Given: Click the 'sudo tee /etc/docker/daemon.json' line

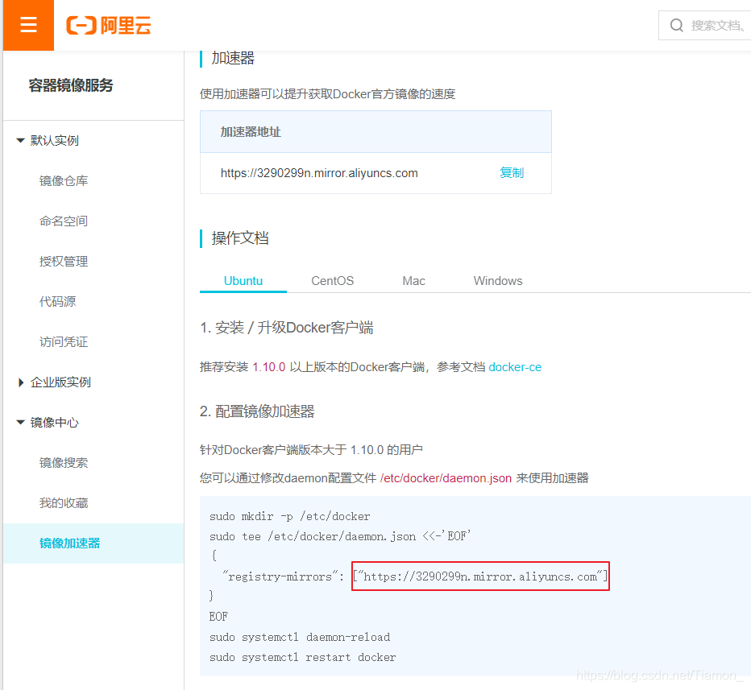Looking at the screenshot, I should (x=340, y=536).
